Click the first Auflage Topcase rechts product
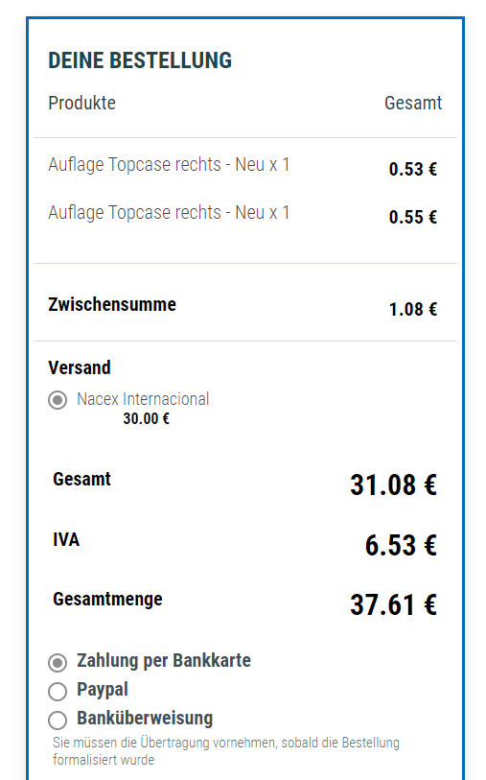Screen dimensions: 486x780 click(169, 165)
